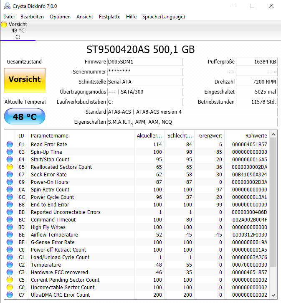Click the blue status icon for Spin-Up Time
This screenshot has height=303, width=281.
click(x=10, y=152)
